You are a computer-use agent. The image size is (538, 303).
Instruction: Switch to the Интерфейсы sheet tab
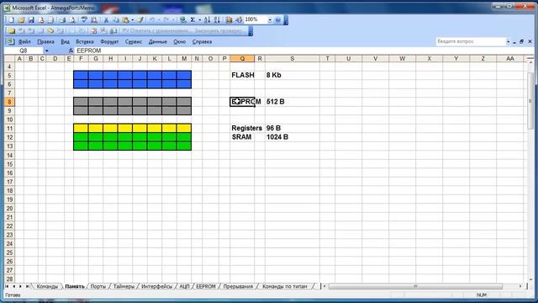(x=157, y=286)
